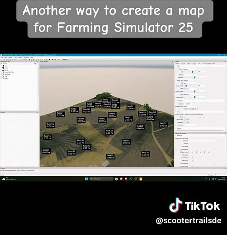Viewport: 227px width, 235px height.
Task: Switch to the Procedural Placement tab
Action: 209,64
